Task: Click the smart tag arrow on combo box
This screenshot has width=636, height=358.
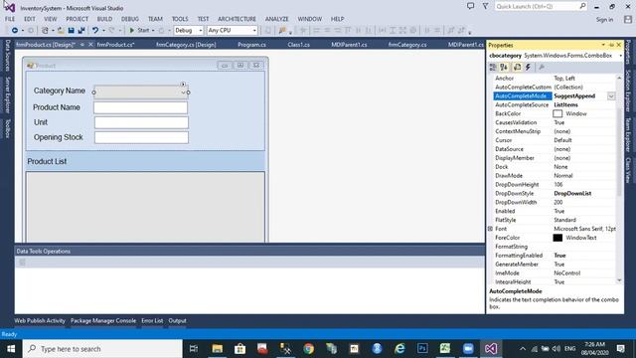Action: pos(183,84)
